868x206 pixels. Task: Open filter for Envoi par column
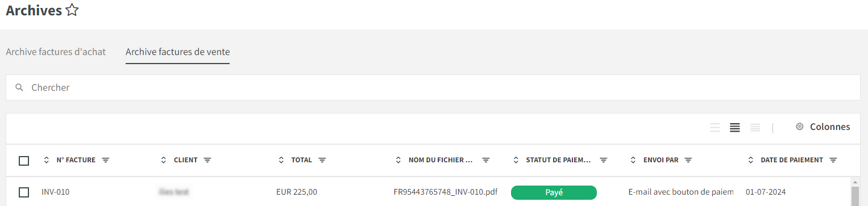tap(688, 161)
